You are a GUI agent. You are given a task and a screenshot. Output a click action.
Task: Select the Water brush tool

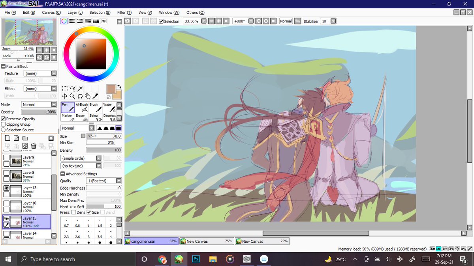(x=109, y=108)
